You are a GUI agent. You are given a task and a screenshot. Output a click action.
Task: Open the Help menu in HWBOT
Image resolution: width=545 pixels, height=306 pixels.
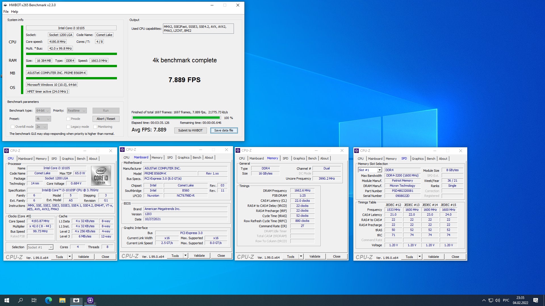pyautogui.click(x=14, y=12)
